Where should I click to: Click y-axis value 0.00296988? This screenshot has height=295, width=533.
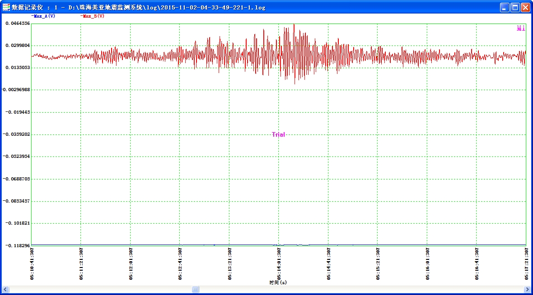tap(16, 90)
